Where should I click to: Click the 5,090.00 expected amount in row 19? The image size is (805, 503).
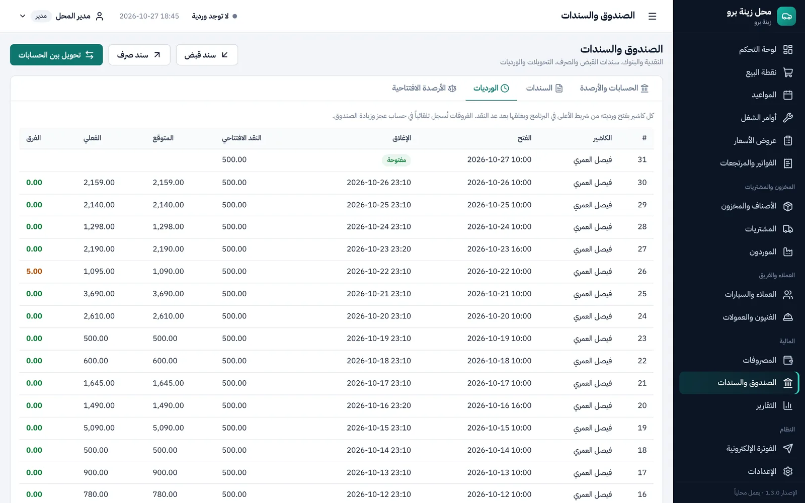click(168, 428)
